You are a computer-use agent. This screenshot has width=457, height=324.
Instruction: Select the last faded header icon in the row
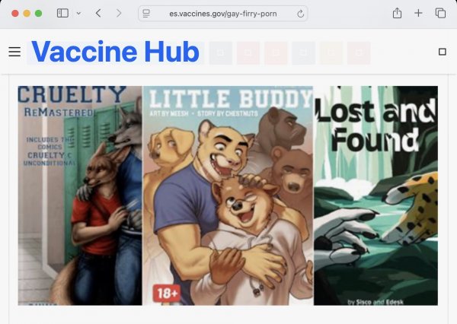tap(359, 52)
